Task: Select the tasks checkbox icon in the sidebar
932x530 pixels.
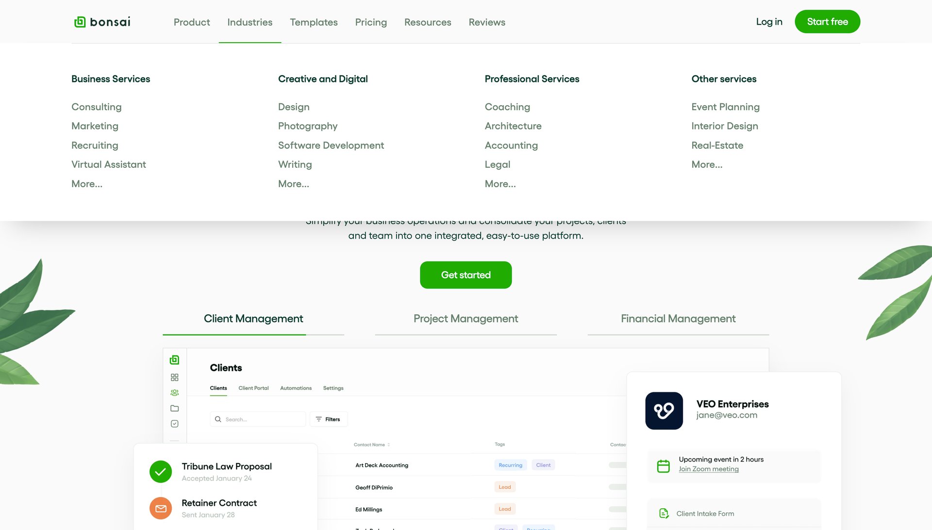Action: [x=174, y=423]
